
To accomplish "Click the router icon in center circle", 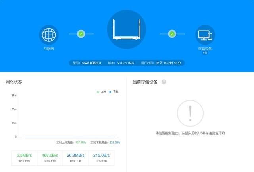I will [x=127, y=29].
